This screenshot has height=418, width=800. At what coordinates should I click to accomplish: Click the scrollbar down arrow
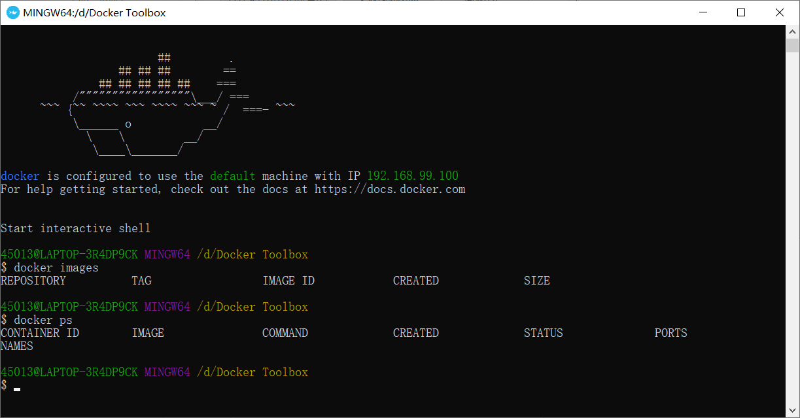[793, 411]
